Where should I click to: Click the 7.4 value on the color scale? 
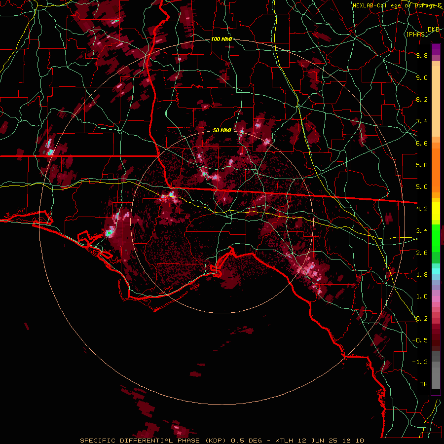tap(422, 121)
